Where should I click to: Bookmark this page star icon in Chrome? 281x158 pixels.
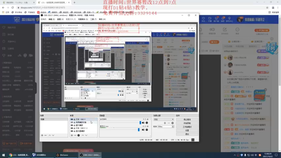(x=267, y=7)
